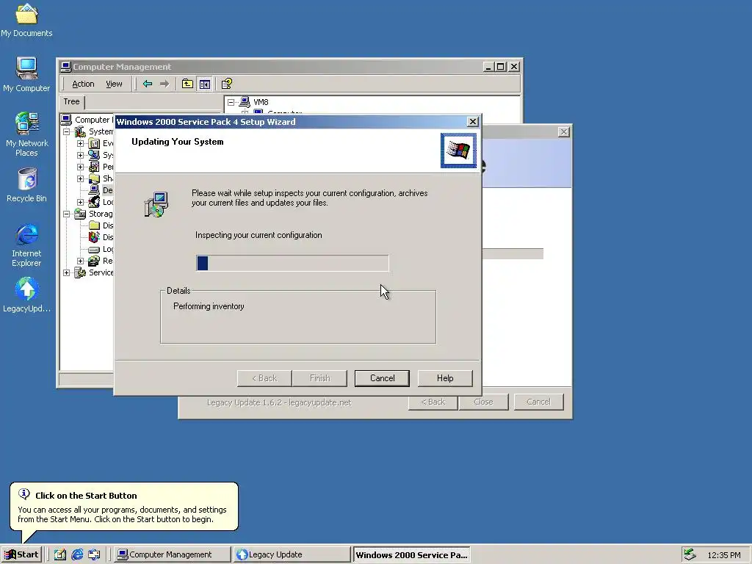Select the Storage node icon in tree

(80, 214)
